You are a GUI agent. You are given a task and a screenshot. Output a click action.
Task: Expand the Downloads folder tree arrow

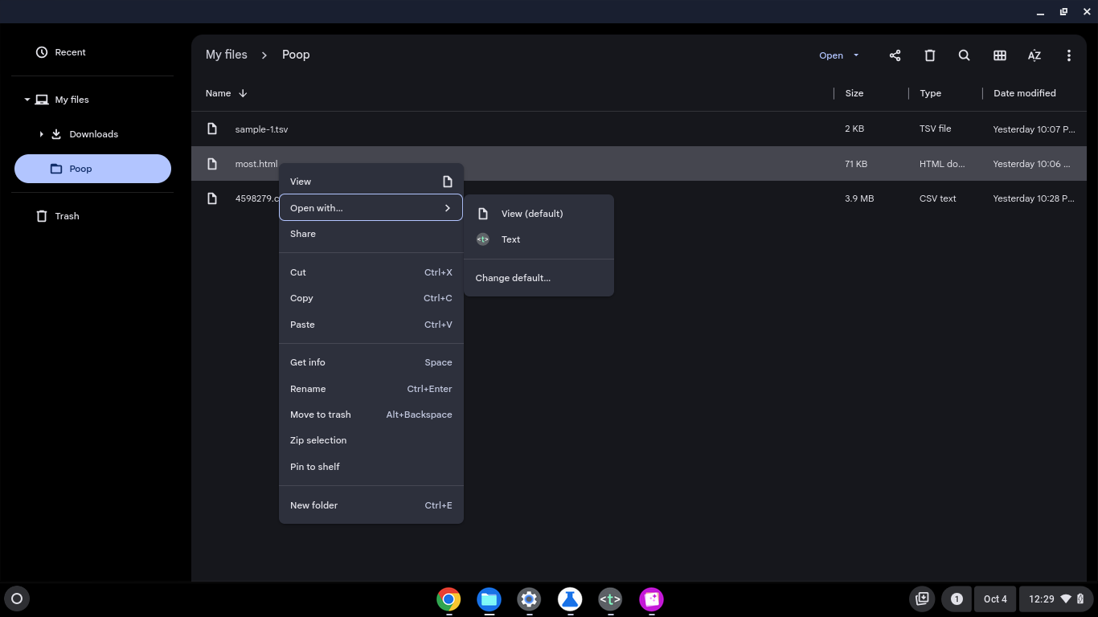41,134
